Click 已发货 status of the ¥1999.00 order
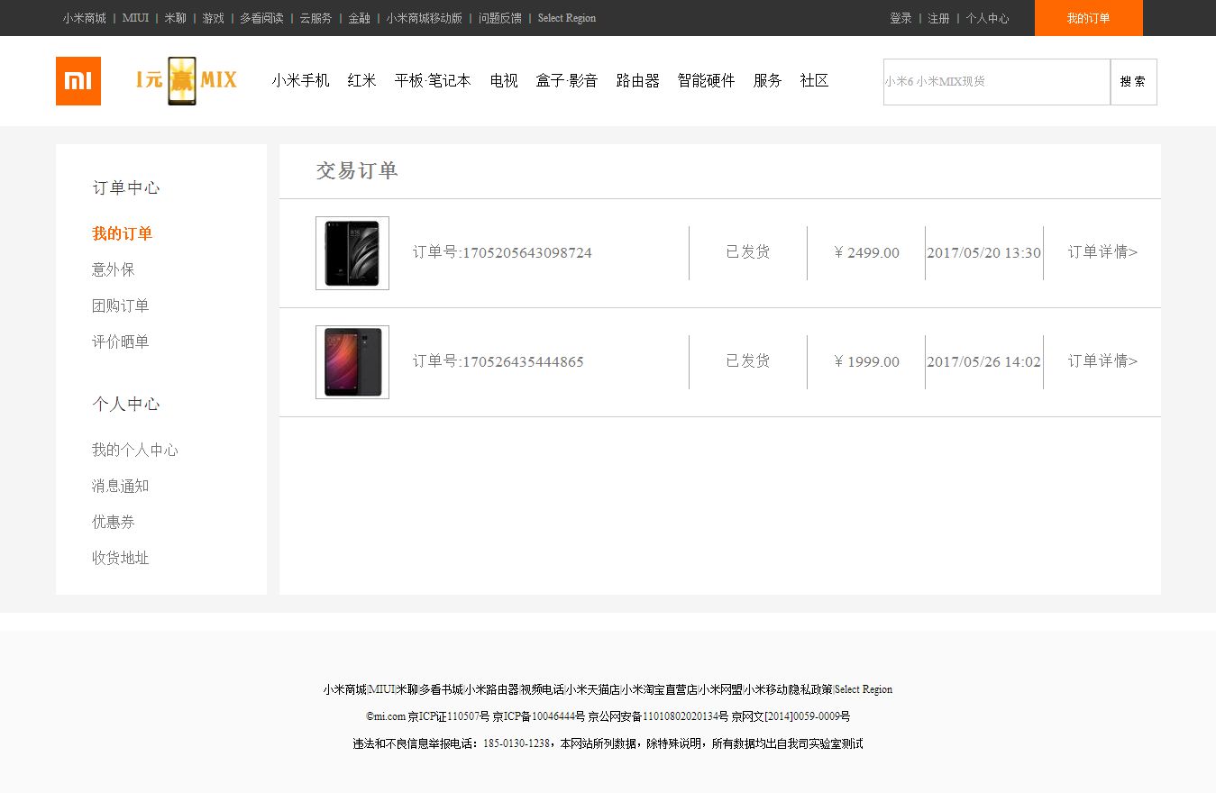This screenshot has width=1216, height=793. [x=748, y=361]
